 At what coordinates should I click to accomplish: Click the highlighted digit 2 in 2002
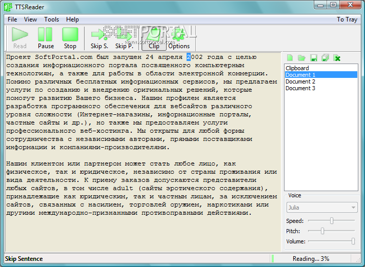(x=189, y=57)
